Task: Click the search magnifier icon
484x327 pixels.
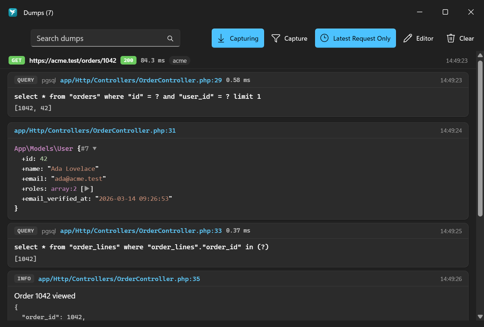Action: [170, 39]
